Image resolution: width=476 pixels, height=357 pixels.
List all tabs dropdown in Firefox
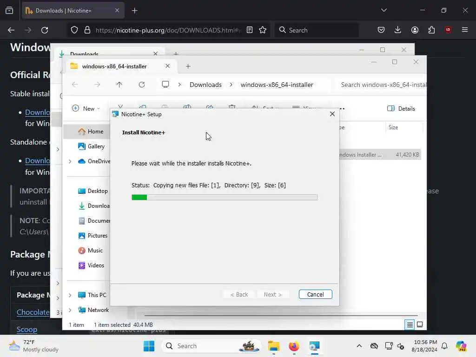click(x=384, y=10)
